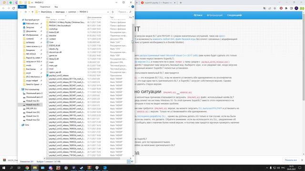Screen dimensions: 305x171
Task: Select Рабочий стол in navigation pane
Action: click(x=32, y=24)
